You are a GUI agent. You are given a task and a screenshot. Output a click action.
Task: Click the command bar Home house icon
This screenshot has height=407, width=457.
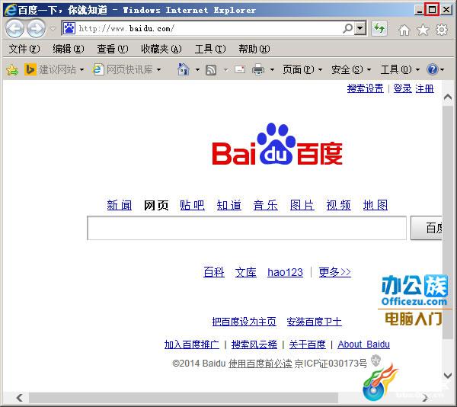click(184, 69)
